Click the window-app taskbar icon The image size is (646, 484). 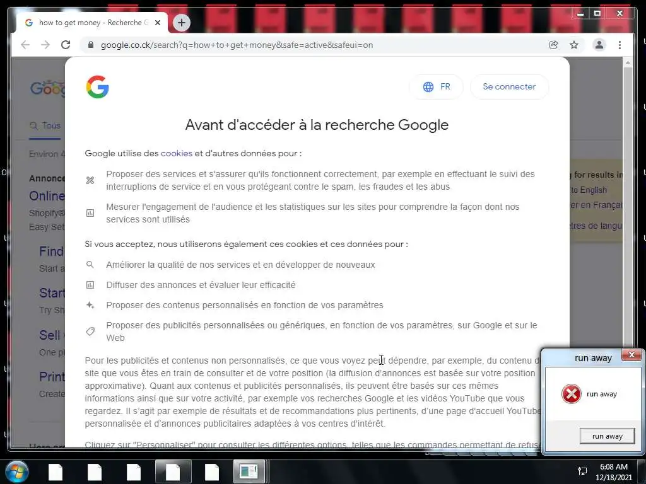click(x=249, y=472)
